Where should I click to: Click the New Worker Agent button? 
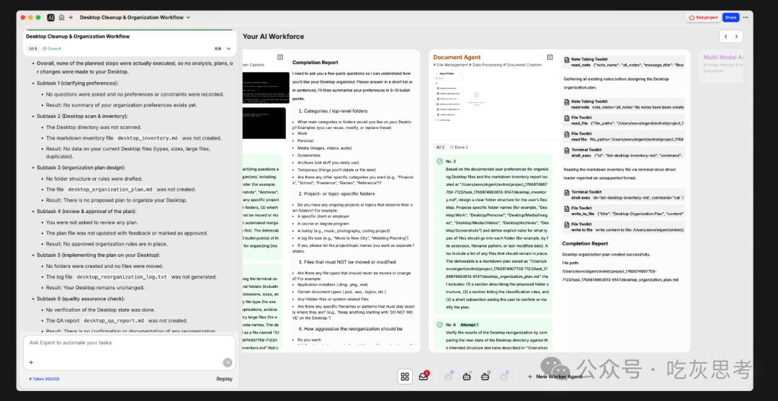point(554,377)
